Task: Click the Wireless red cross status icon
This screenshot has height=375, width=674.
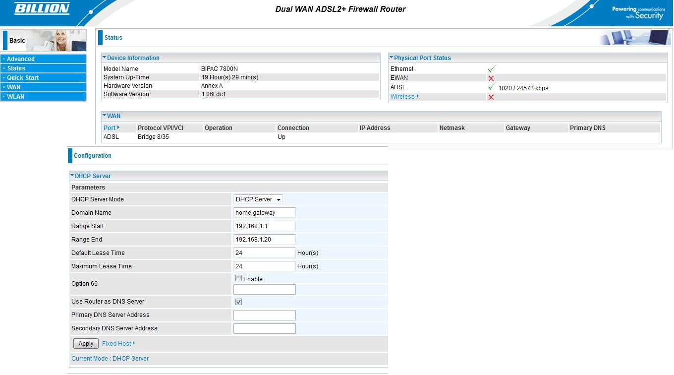Action: click(491, 97)
